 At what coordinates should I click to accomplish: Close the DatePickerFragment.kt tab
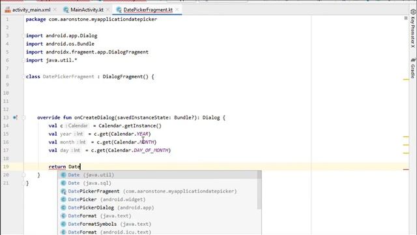(177, 10)
